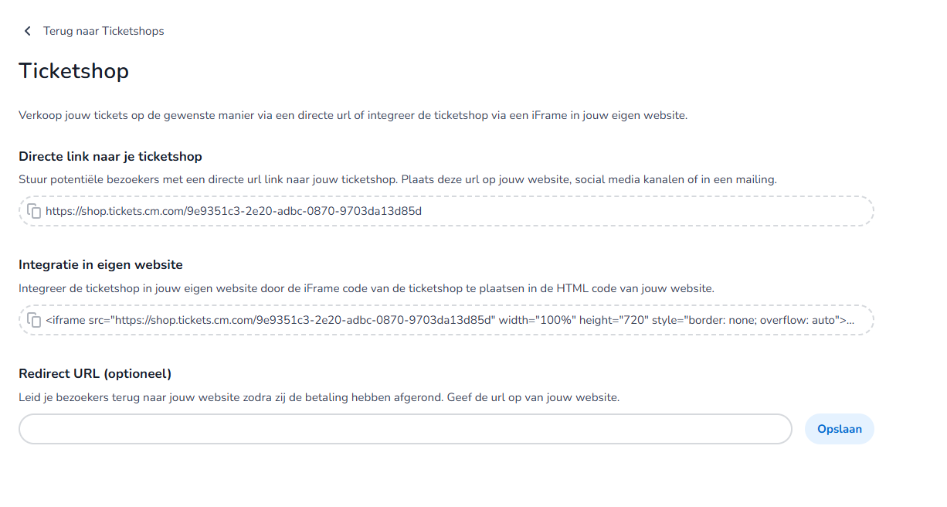This screenshot has height=507, width=947.
Task: Click description starting Leid je bezoekers
Action: (318, 397)
